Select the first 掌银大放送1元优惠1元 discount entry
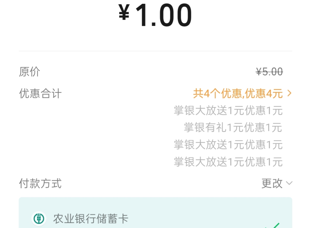The width and height of the screenshot is (311, 228). pos(228,111)
